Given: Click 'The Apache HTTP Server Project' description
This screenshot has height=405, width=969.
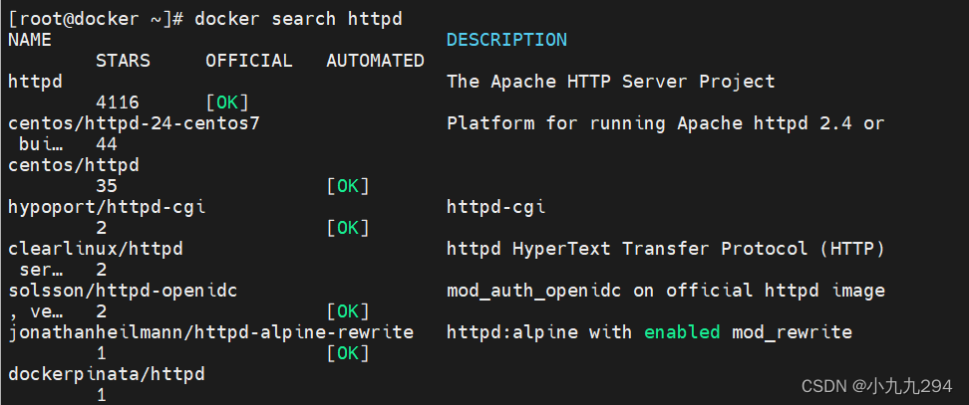Looking at the screenshot, I should click(610, 82).
